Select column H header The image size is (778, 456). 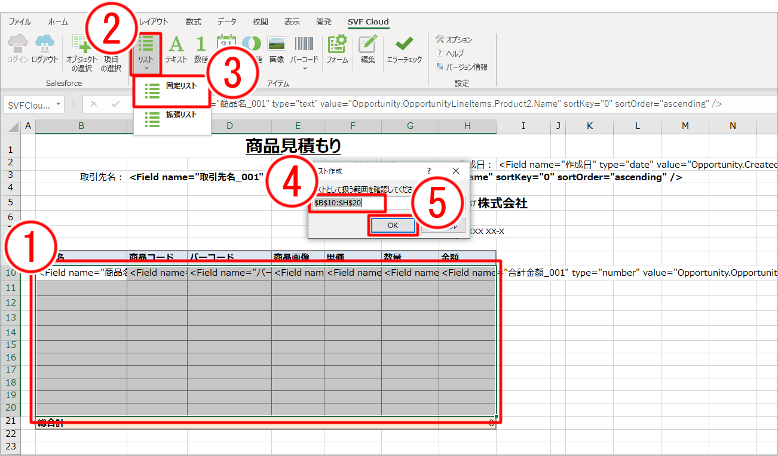467,126
